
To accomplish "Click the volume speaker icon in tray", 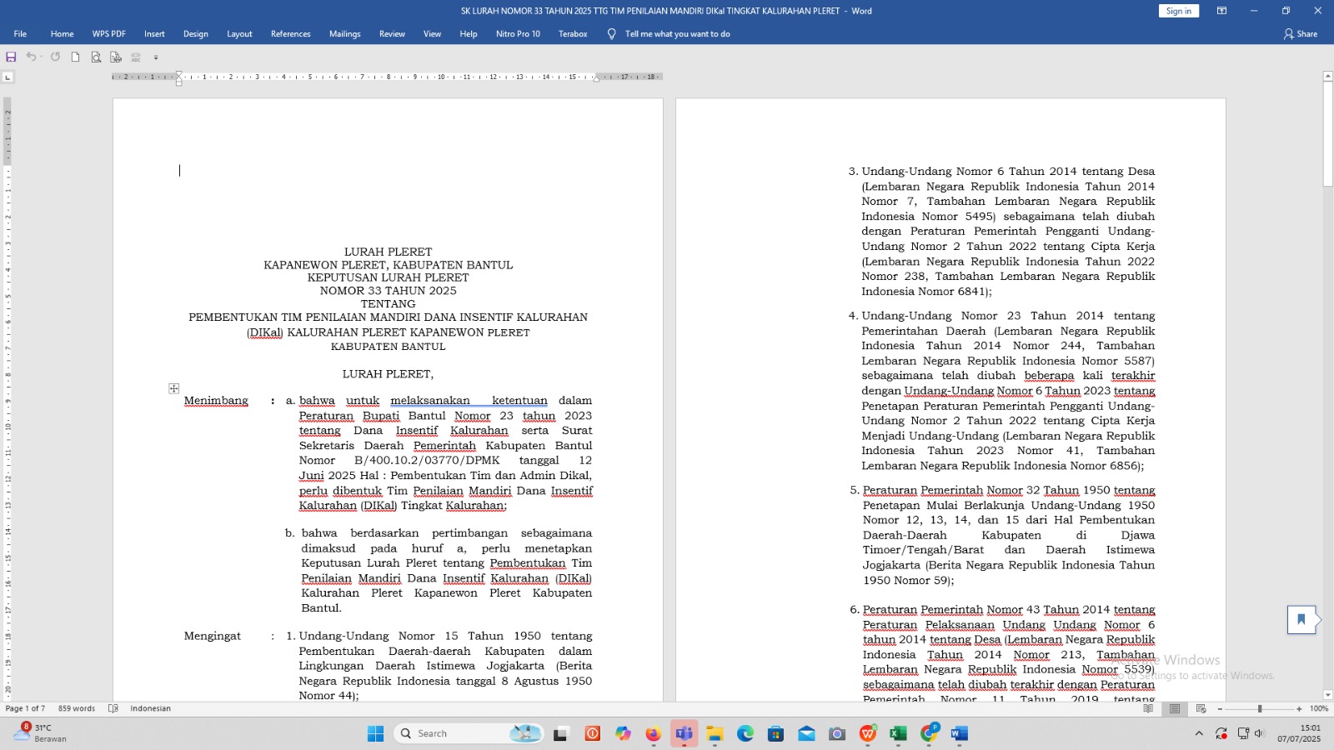I will [x=1259, y=733].
